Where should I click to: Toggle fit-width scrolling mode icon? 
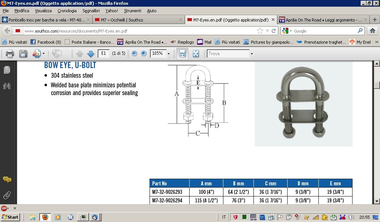(182, 54)
